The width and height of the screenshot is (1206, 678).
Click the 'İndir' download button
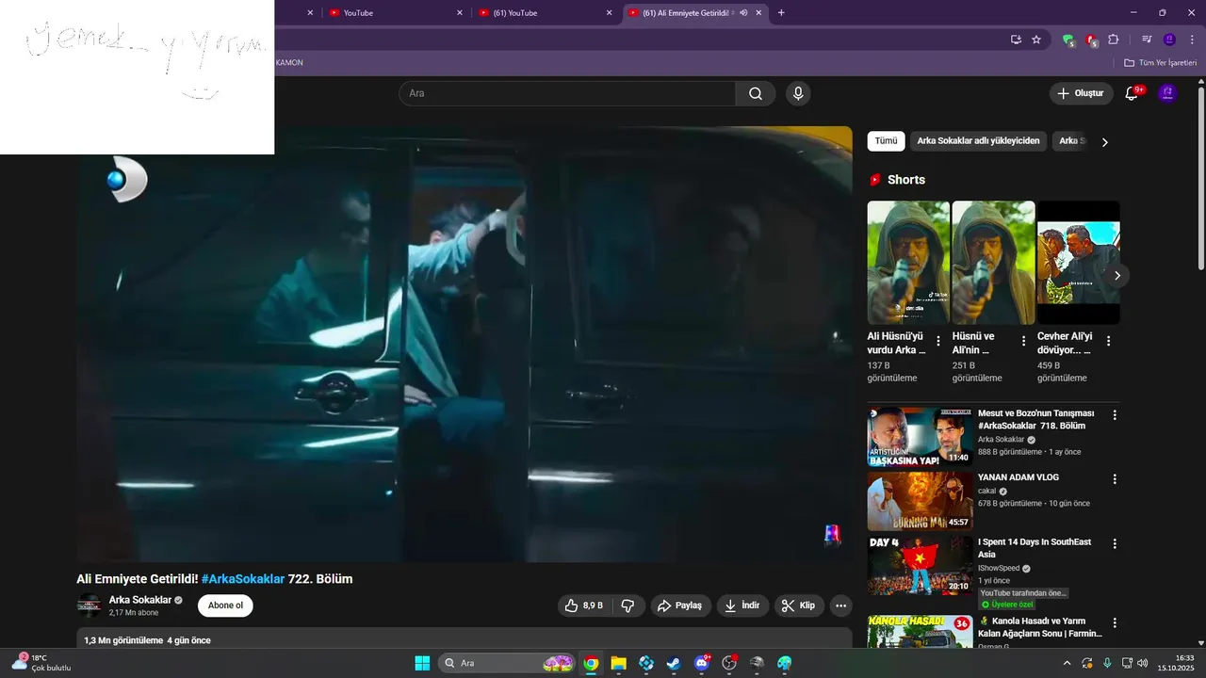click(x=742, y=605)
